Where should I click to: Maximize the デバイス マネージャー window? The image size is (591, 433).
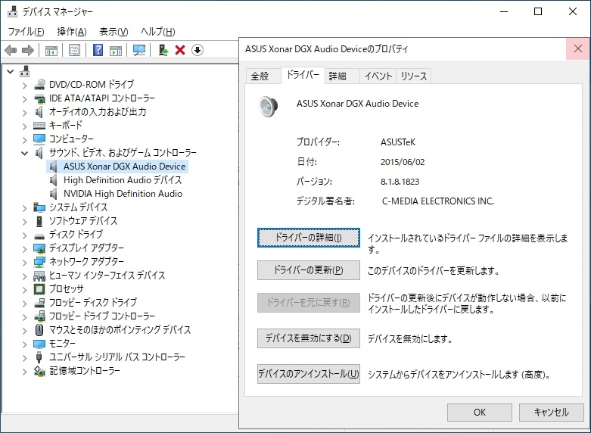[x=538, y=11]
